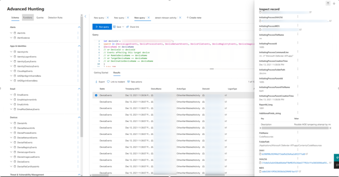Switch to the Queries tab

coord(40,18)
